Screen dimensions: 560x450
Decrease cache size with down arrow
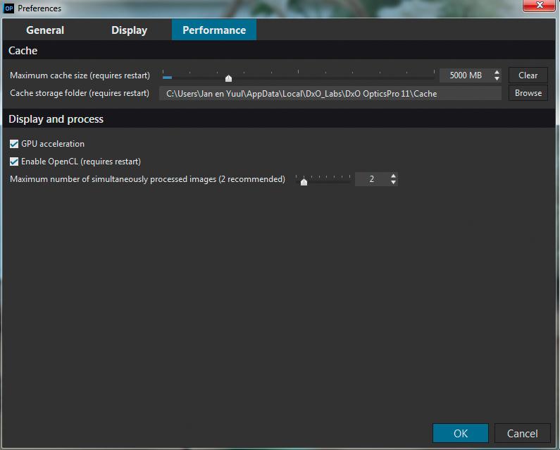(x=497, y=78)
